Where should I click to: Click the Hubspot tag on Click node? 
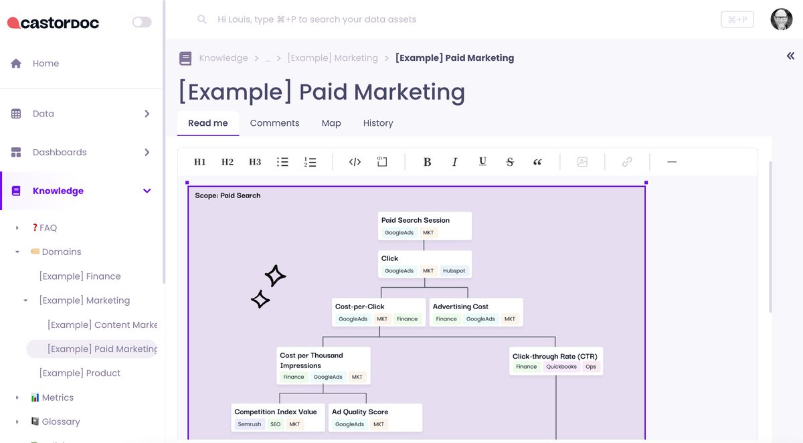coord(454,271)
